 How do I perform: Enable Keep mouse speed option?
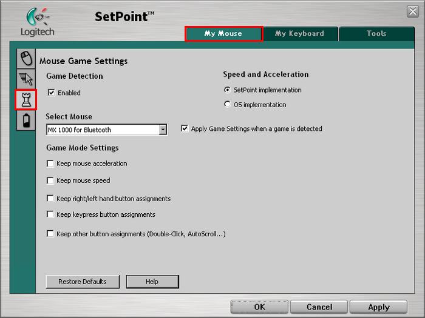point(50,181)
